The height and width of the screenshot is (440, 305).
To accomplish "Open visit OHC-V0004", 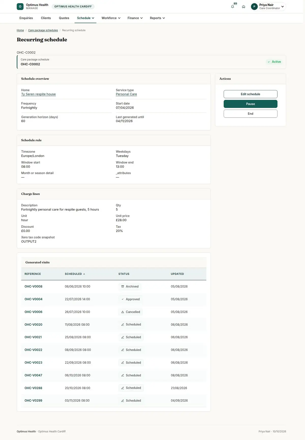I will 33,299.
